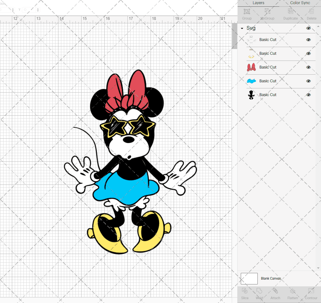Hide the red bow Basic Cut layer
The height and width of the screenshot is (303, 321).
(x=308, y=67)
